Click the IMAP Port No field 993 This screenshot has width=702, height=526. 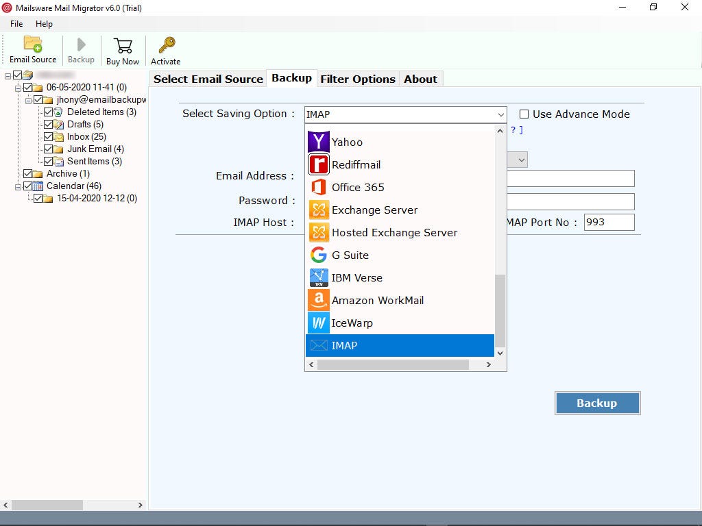point(609,223)
